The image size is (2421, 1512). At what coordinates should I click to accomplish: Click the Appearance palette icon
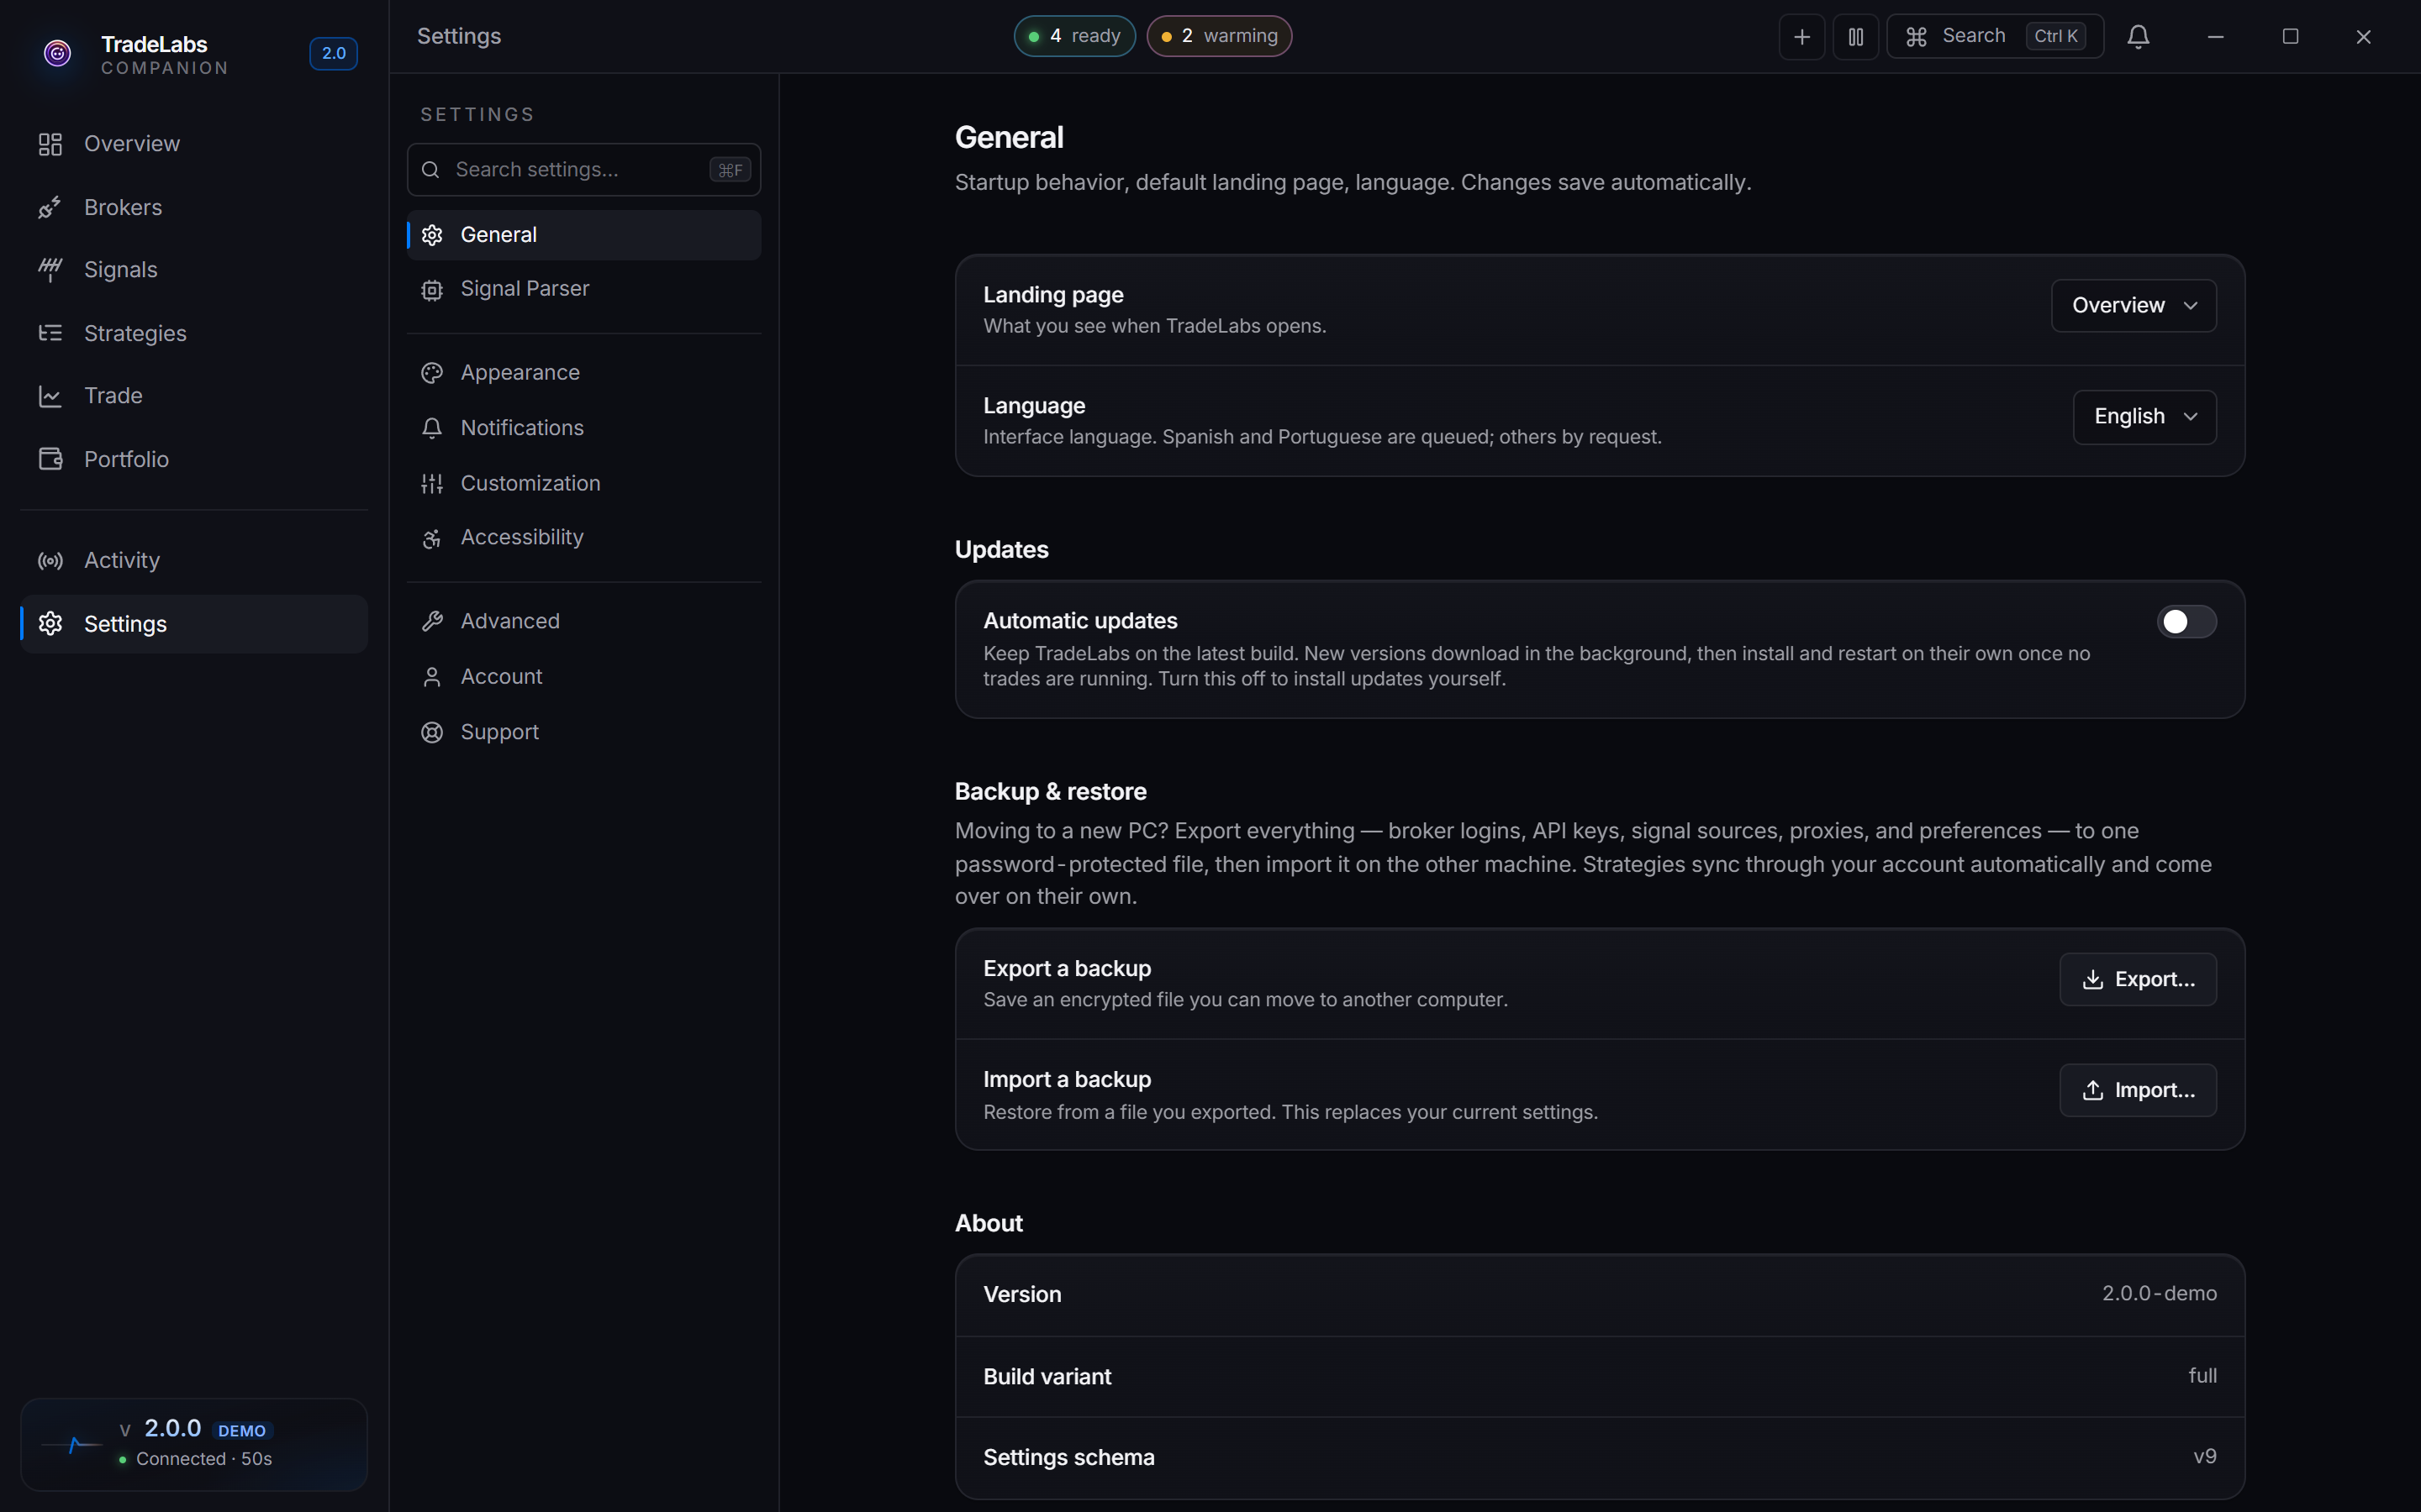tap(432, 373)
